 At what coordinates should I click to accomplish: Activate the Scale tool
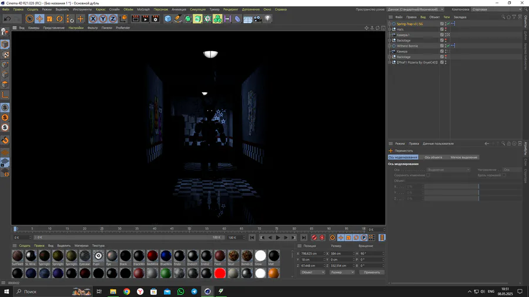pyautogui.click(x=49, y=19)
